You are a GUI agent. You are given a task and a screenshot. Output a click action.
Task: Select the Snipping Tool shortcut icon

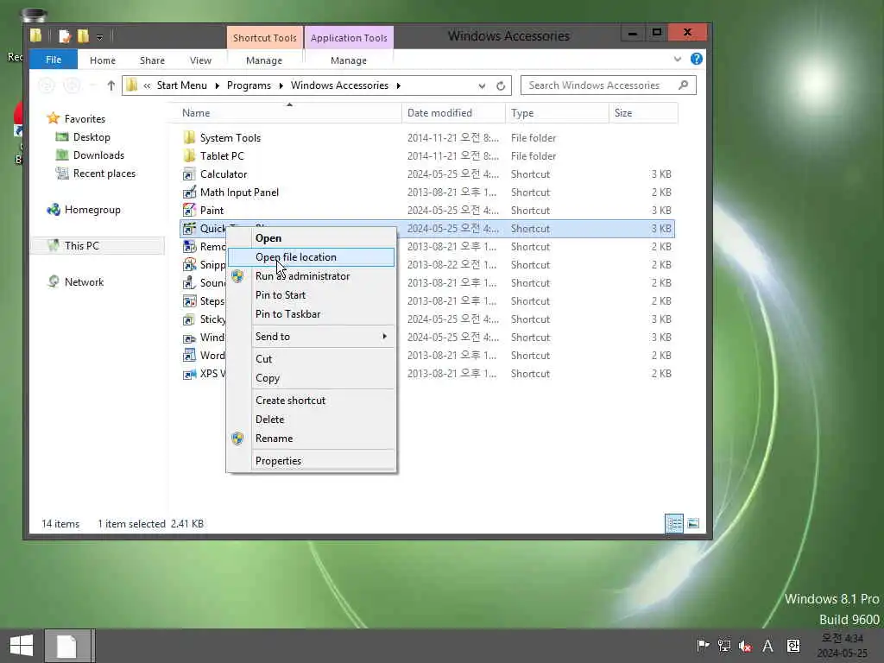point(189,264)
